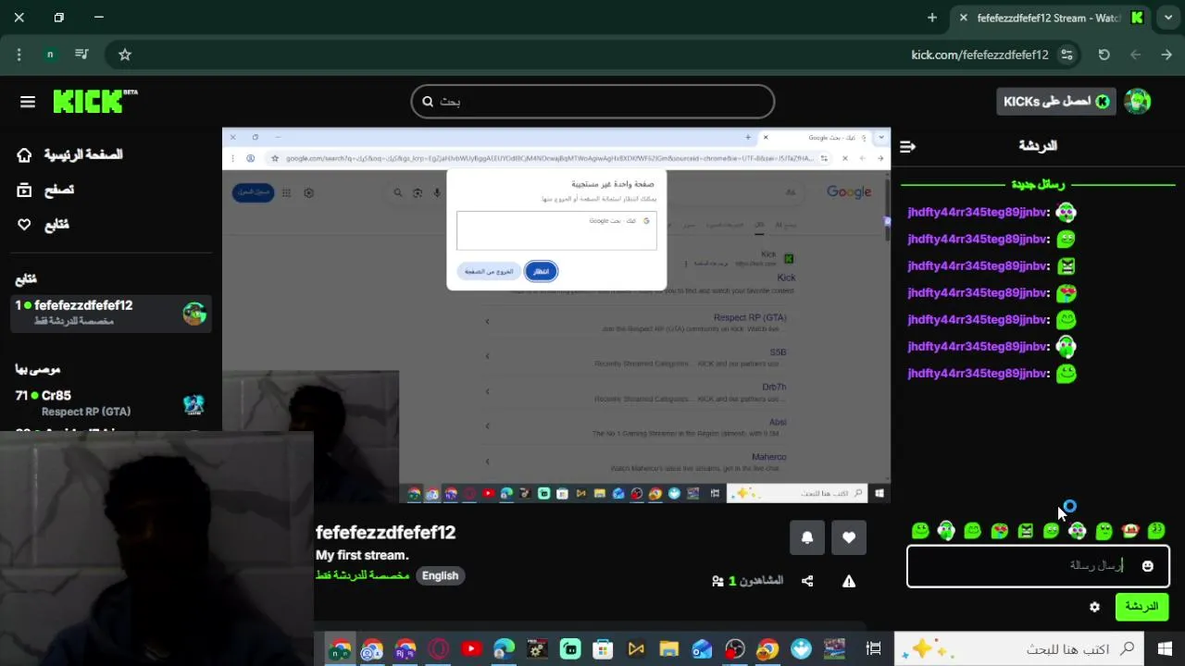Open chat settings gear
Image resolution: width=1185 pixels, height=666 pixels.
[1094, 607]
